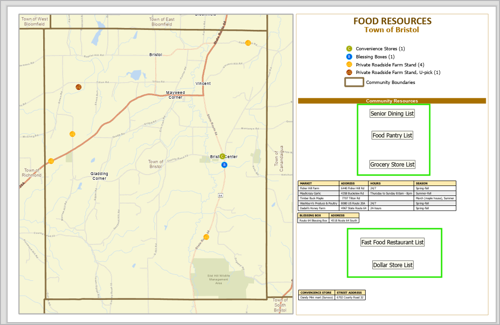Image resolution: width=500 pixels, height=325 pixels.
Task: Select Fisher Hill Farm table cell
Action: 319,188
